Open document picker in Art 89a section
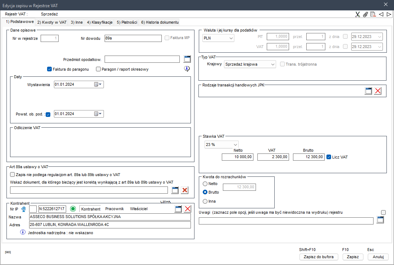This screenshot has width=394, height=265. (175, 190)
